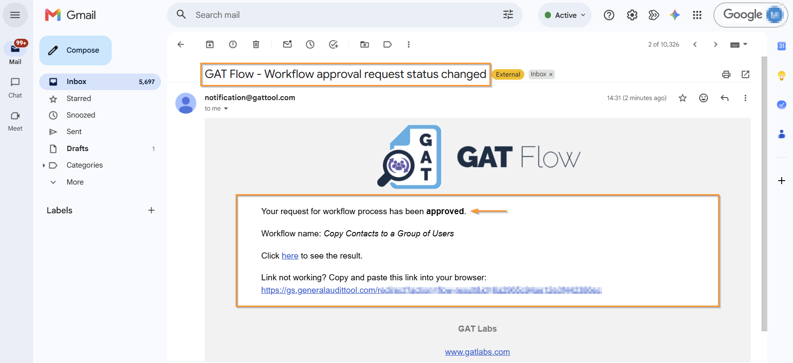Open input tools keyboard dropdown

click(x=739, y=44)
